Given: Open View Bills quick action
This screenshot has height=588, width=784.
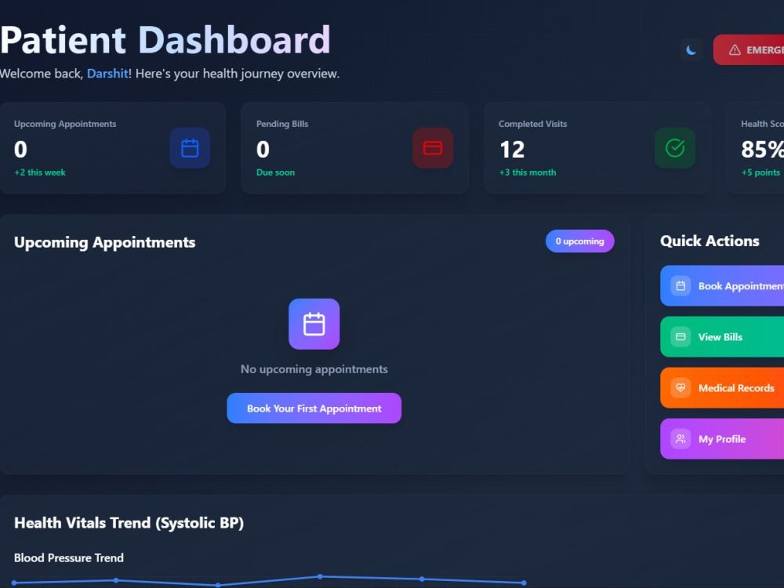Looking at the screenshot, I should [x=722, y=336].
